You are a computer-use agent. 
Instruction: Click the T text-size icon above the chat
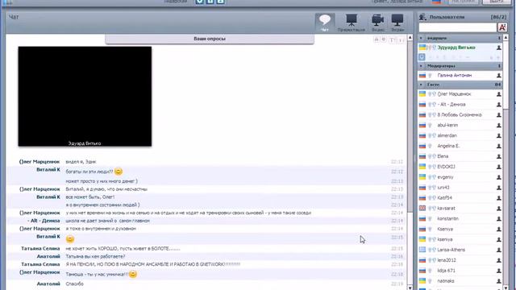(x=392, y=39)
